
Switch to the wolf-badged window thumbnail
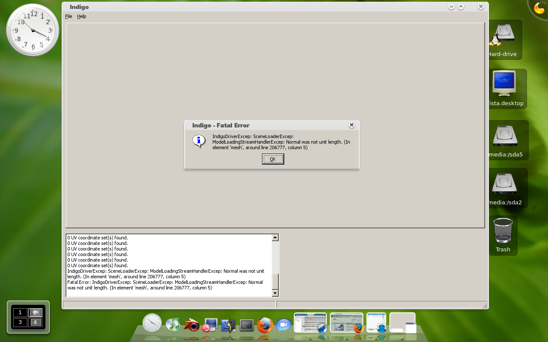(310, 323)
